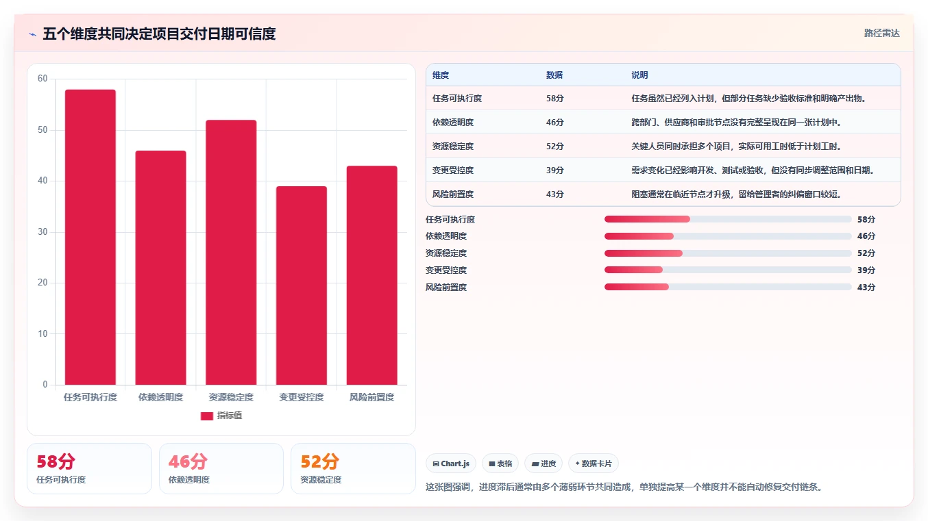Click the 43分 cell in the table

(555, 194)
